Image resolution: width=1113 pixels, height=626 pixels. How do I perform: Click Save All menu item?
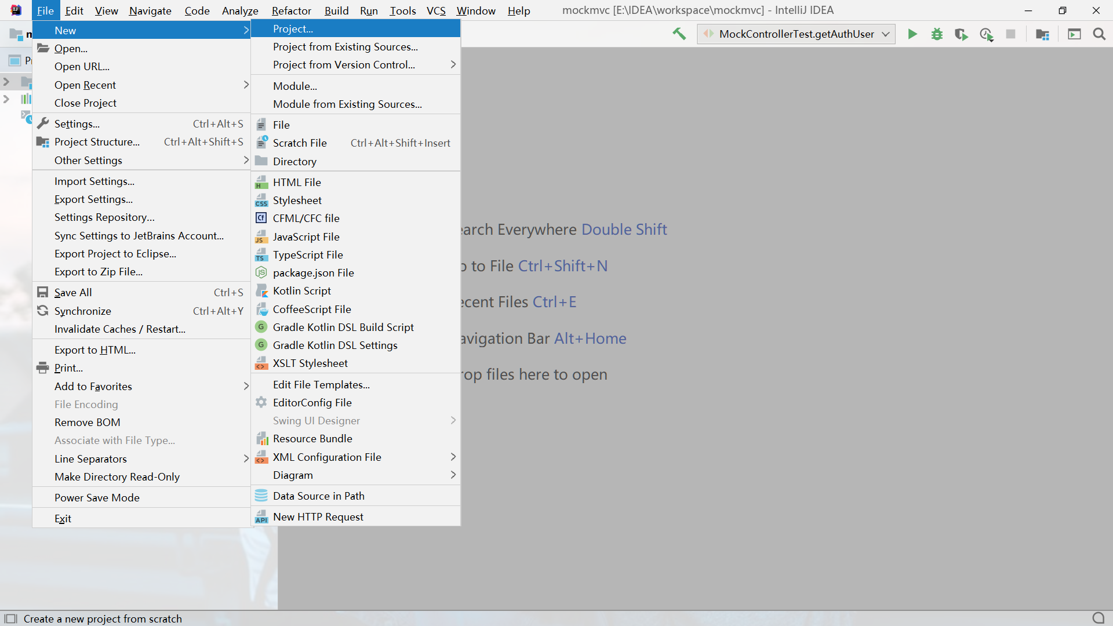click(x=141, y=292)
